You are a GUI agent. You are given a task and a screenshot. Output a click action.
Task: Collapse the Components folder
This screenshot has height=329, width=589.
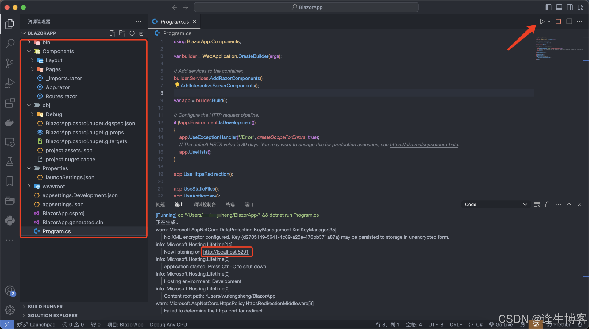point(29,51)
